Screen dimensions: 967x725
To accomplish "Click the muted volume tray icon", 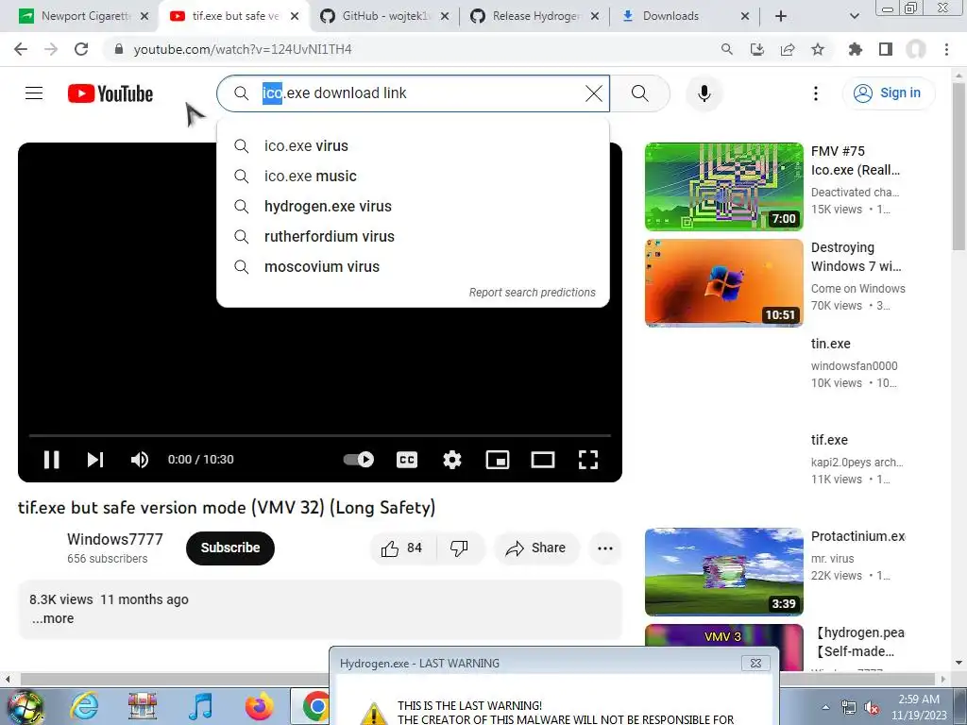I will click(x=872, y=707).
